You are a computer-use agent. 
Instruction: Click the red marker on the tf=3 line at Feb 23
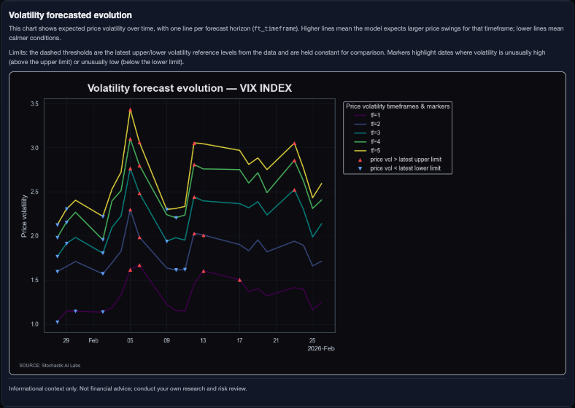(294, 190)
